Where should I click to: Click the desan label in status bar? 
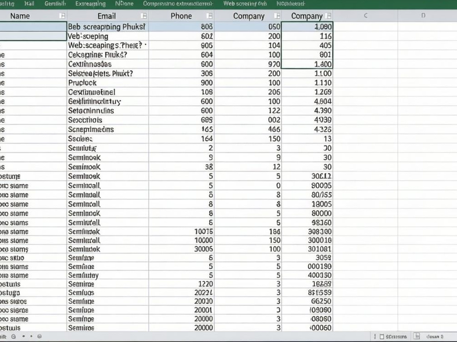435,337
